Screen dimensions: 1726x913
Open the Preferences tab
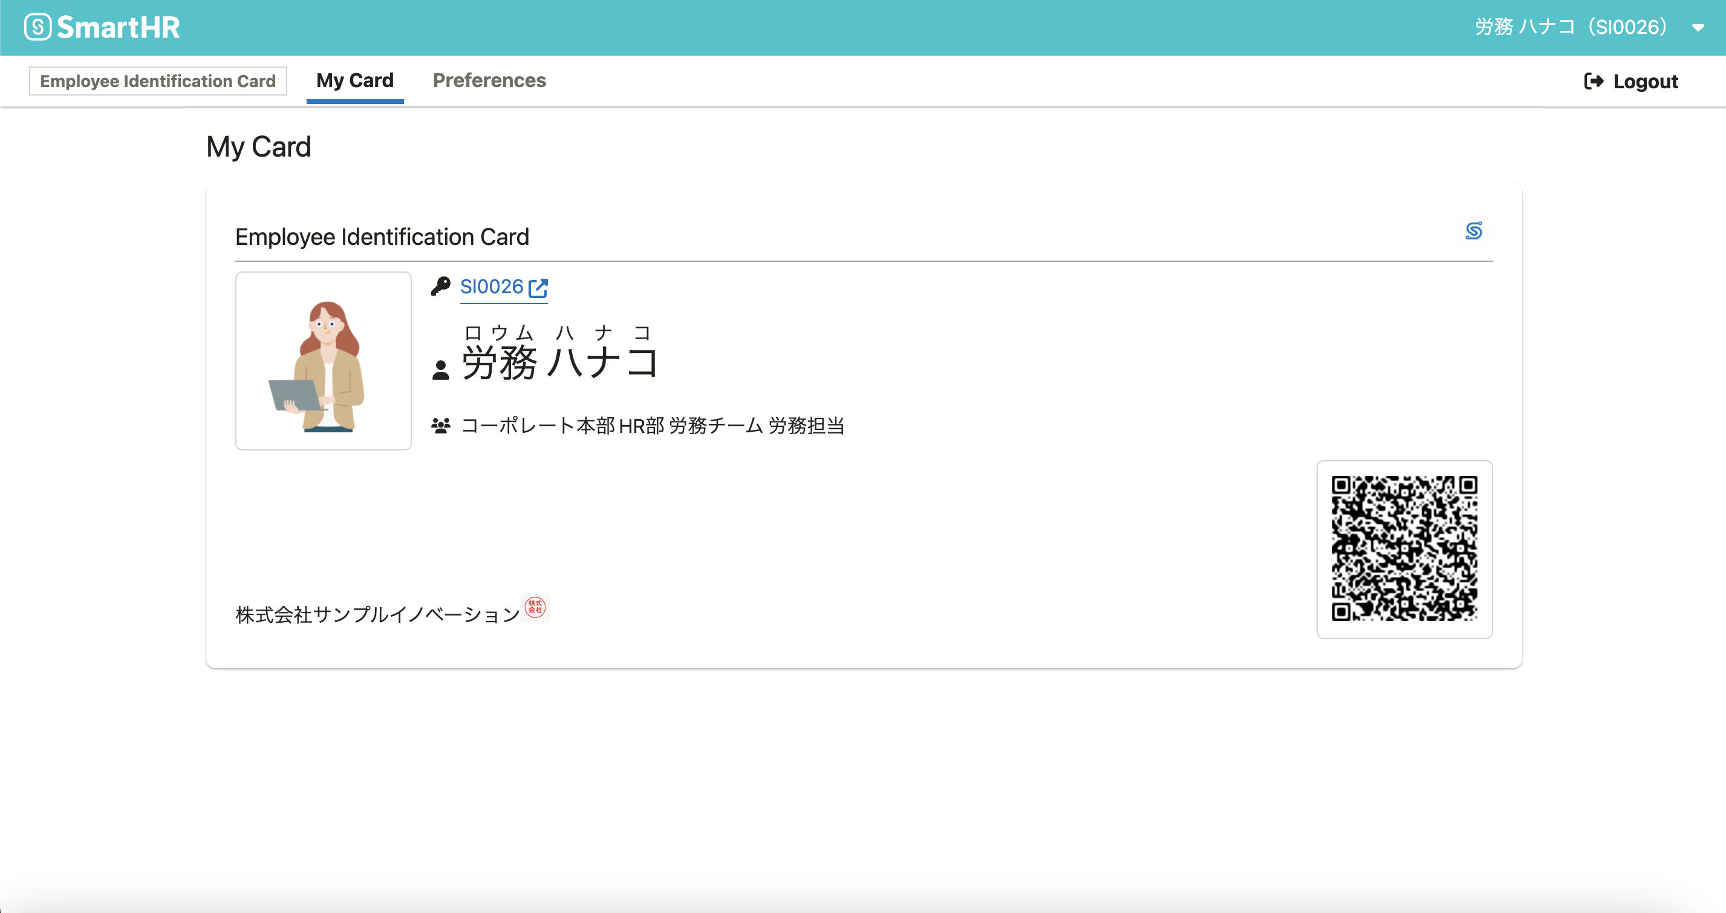pos(489,80)
